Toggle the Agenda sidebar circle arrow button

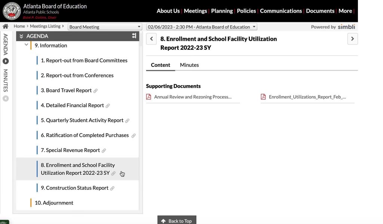pos(6,61)
